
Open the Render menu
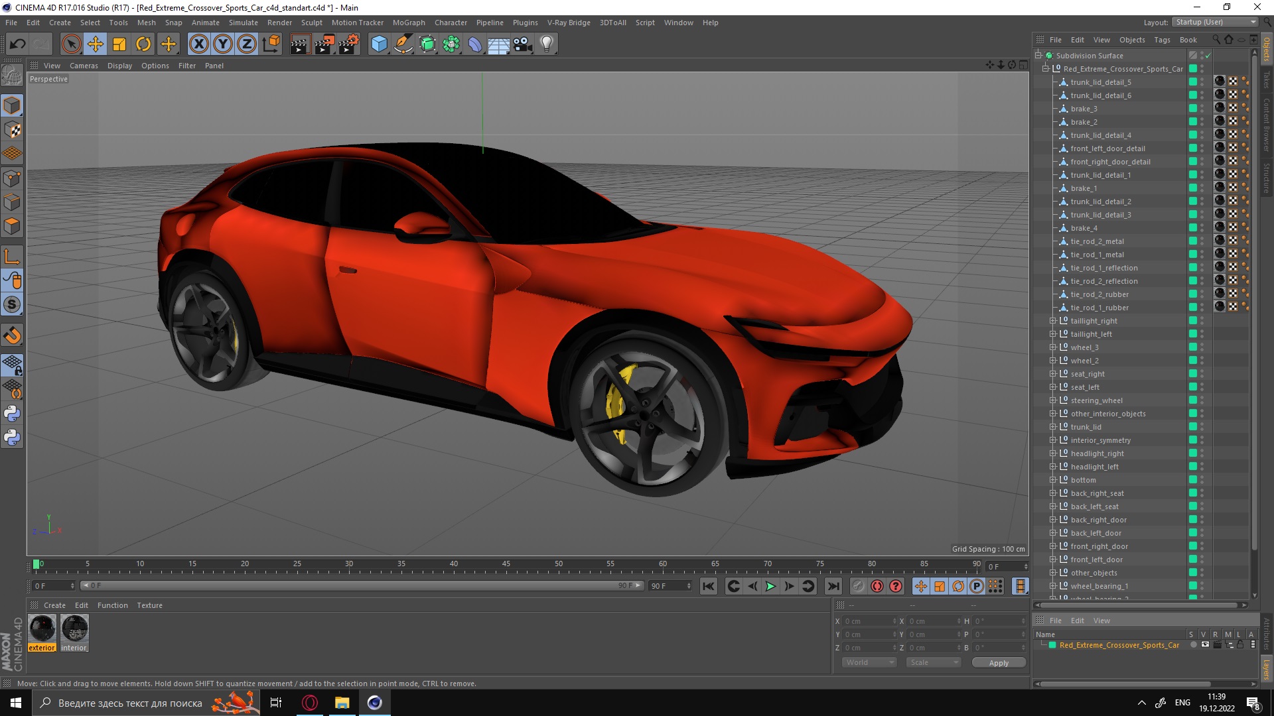tap(277, 22)
